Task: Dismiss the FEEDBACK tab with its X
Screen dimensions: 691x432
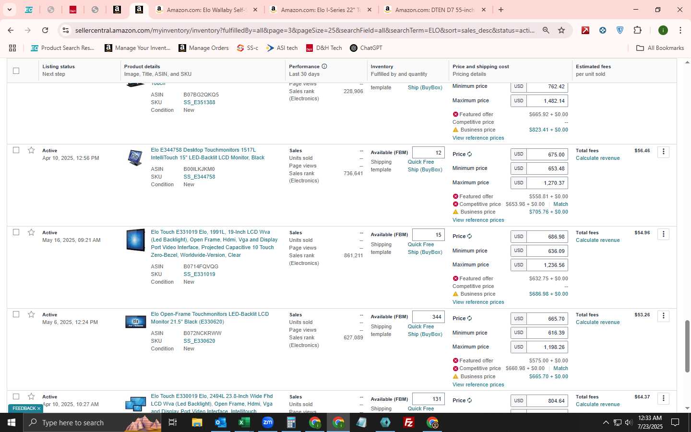Action: point(39,408)
